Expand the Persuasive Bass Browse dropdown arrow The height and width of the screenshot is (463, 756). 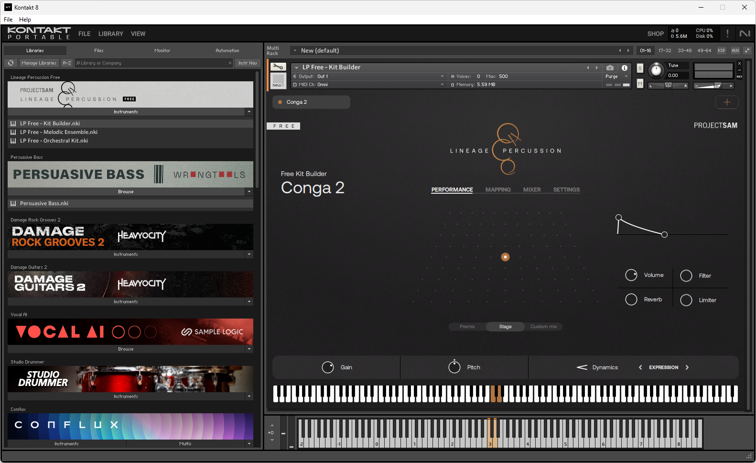tap(249, 191)
